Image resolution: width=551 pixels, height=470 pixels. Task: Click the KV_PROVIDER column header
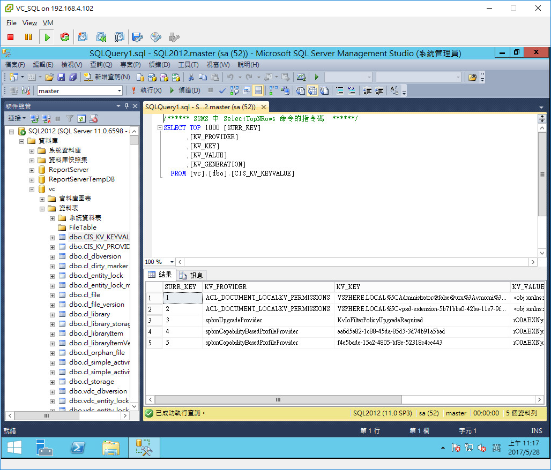pos(268,287)
